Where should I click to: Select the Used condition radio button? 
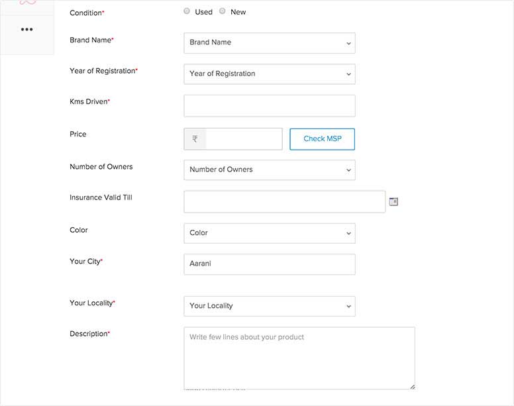(x=187, y=11)
